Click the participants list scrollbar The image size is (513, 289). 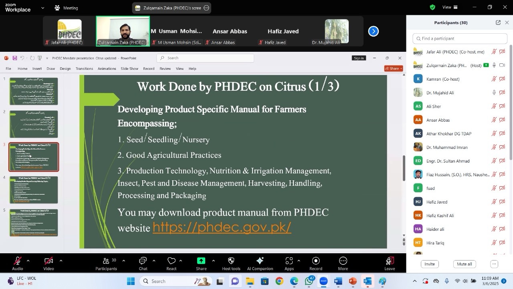pos(511,100)
